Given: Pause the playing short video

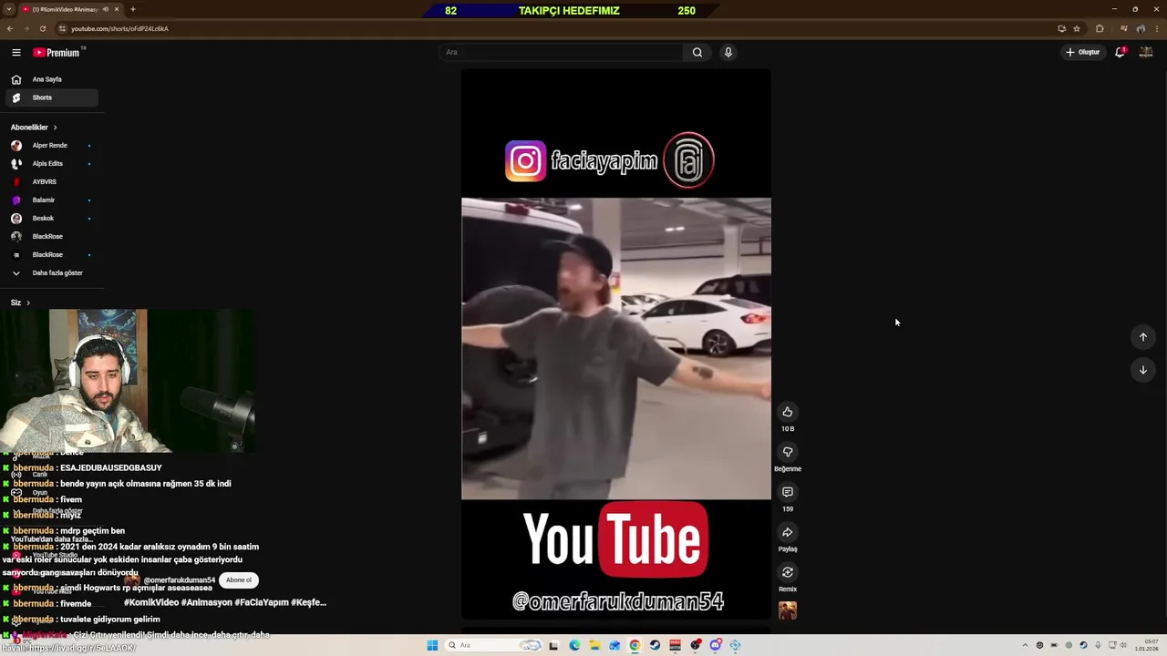Looking at the screenshot, I should 616,344.
